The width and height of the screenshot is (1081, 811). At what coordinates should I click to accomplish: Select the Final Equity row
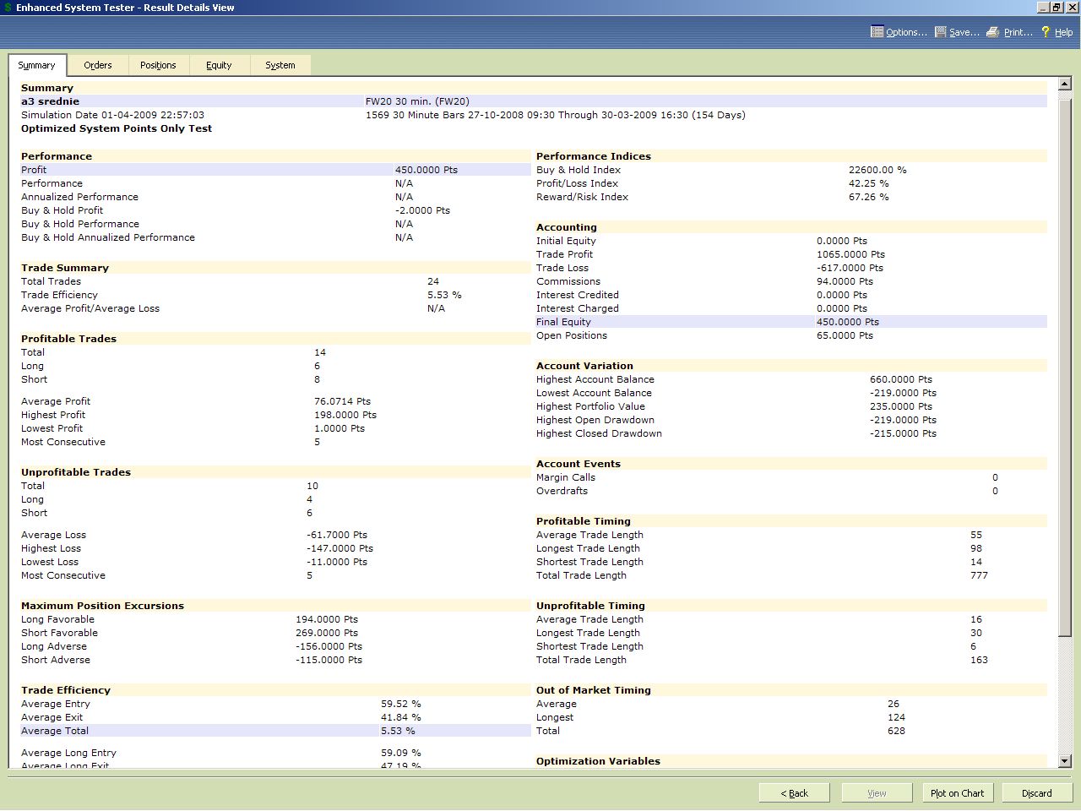coord(790,322)
